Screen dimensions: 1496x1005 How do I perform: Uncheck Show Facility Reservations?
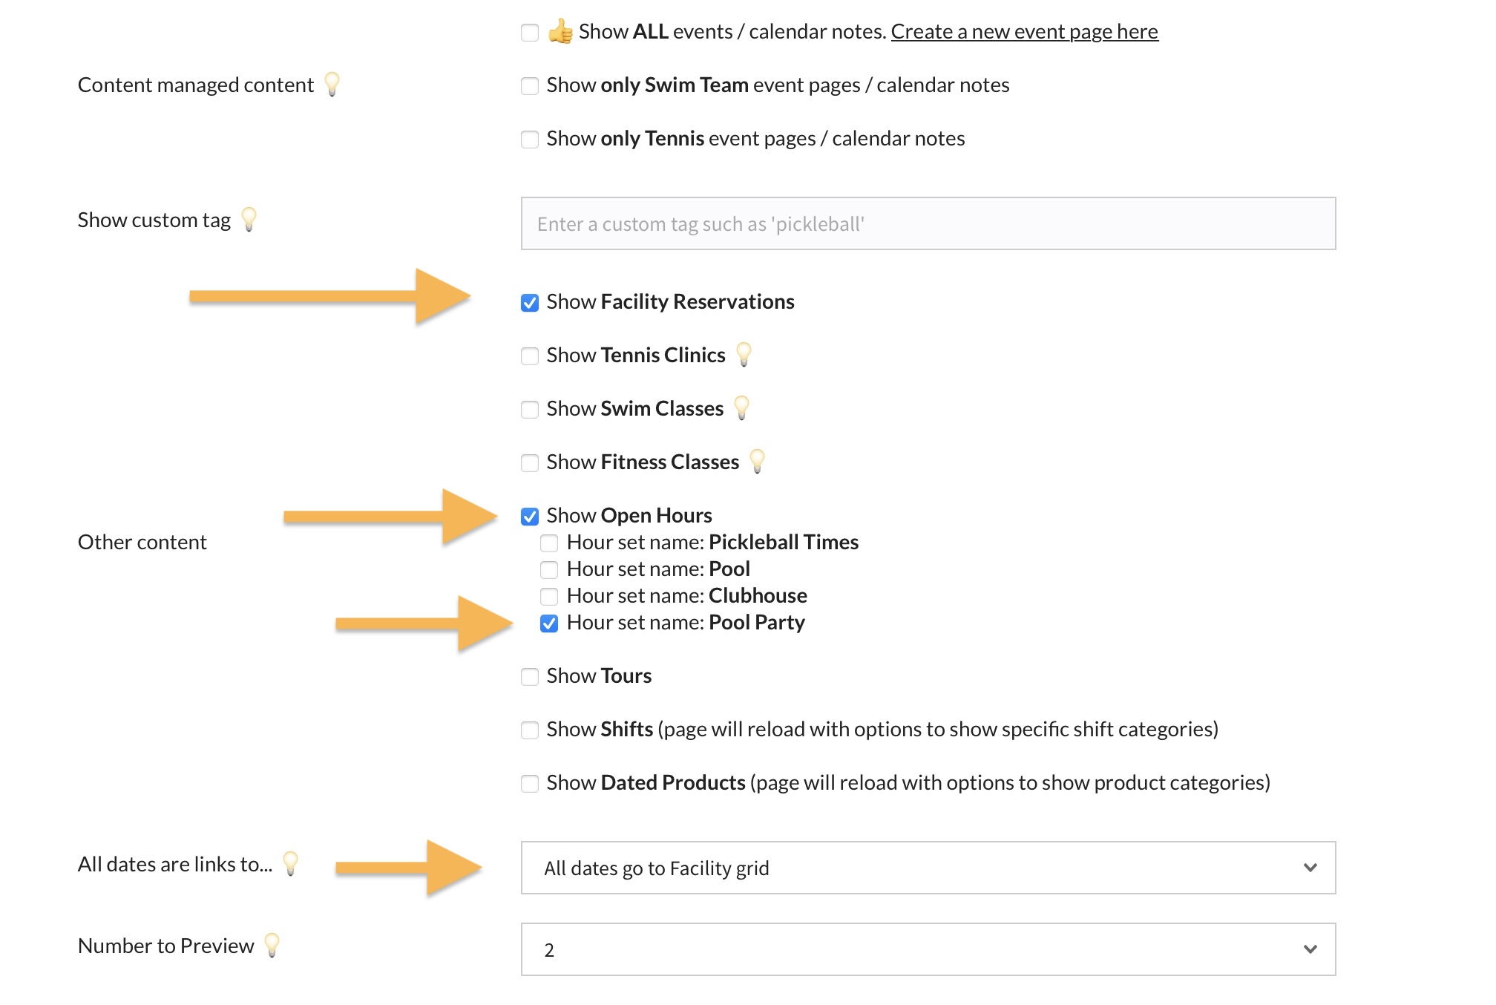[x=530, y=303]
